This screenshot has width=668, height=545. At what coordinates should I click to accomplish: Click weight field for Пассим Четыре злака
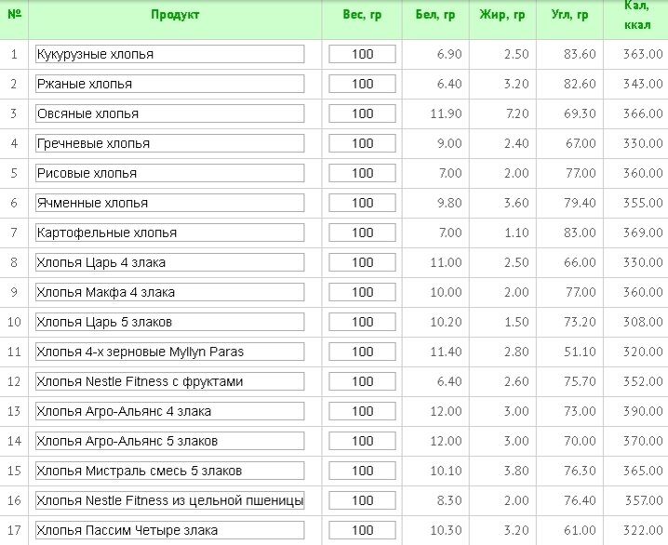click(362, 530)
